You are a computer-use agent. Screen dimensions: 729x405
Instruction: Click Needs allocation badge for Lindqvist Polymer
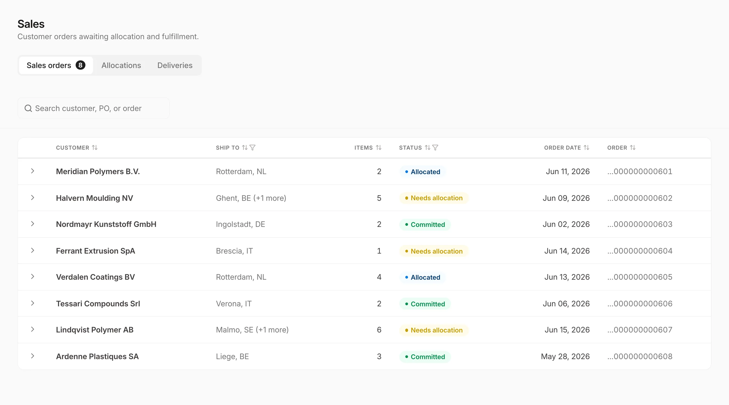(434, 330)
